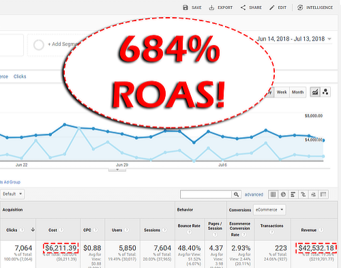
Task: Select the Clicks tab link
Action: pos(20,76)
